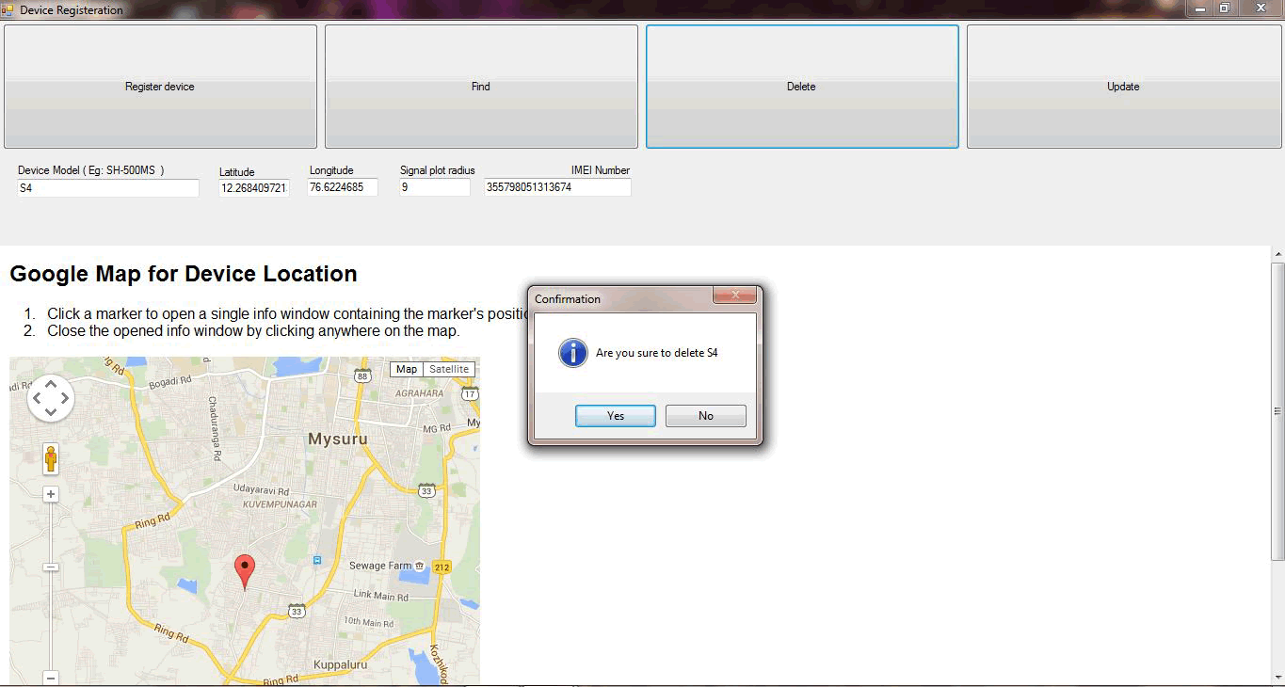The image size is (1285, 687).
Task: Click the Latitude text field
Action: pos(254,188)
